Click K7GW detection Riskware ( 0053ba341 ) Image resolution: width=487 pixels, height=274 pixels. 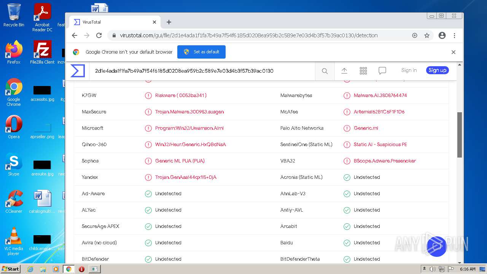coord(181,96)
